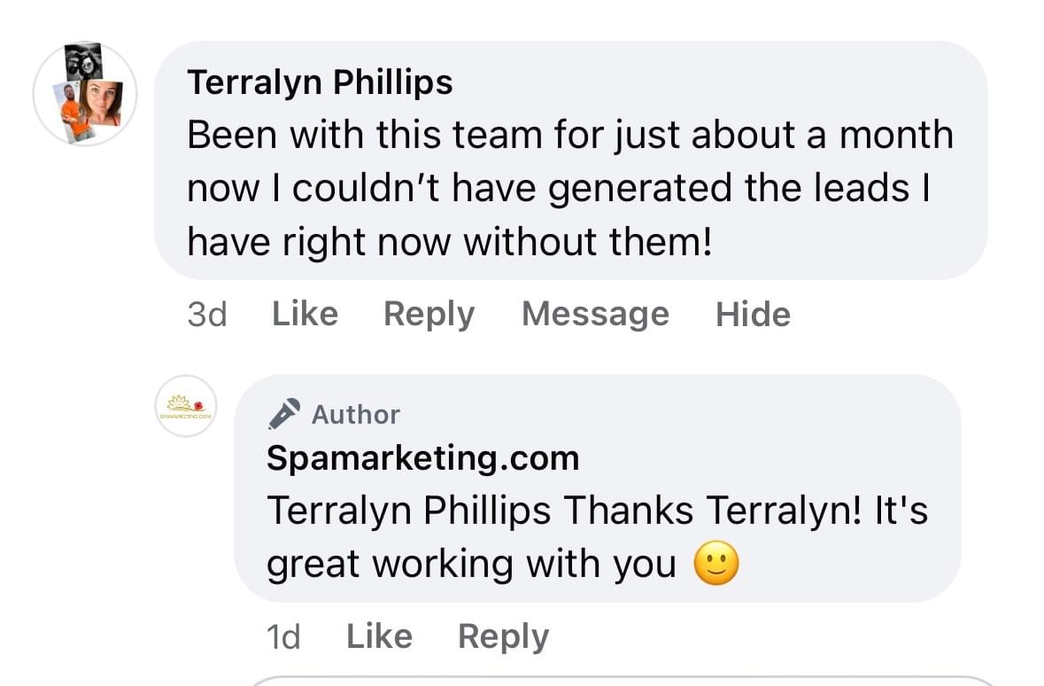Click the microphone Author badge icon
Viewport: 1044px width, 686px height.
click(285, 414)
